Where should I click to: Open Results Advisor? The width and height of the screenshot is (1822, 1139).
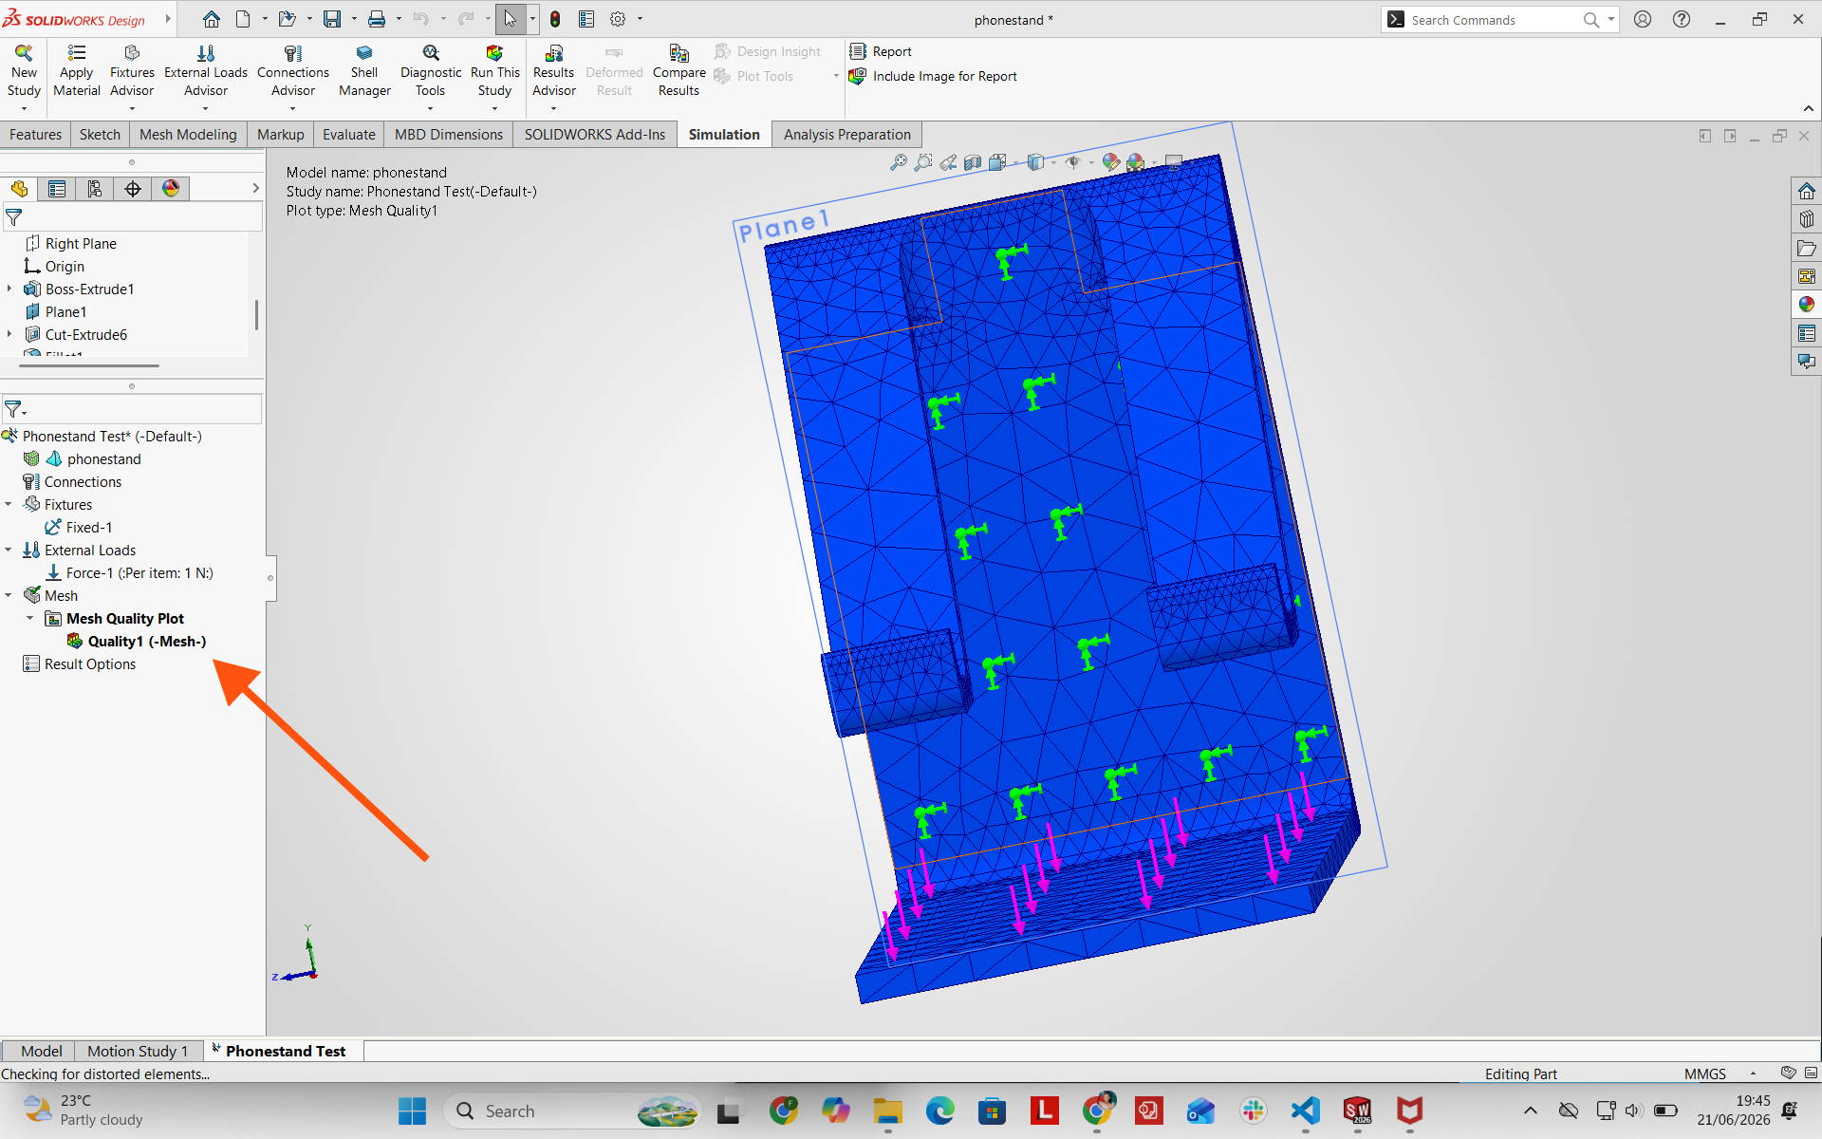[x=554, y=73]
